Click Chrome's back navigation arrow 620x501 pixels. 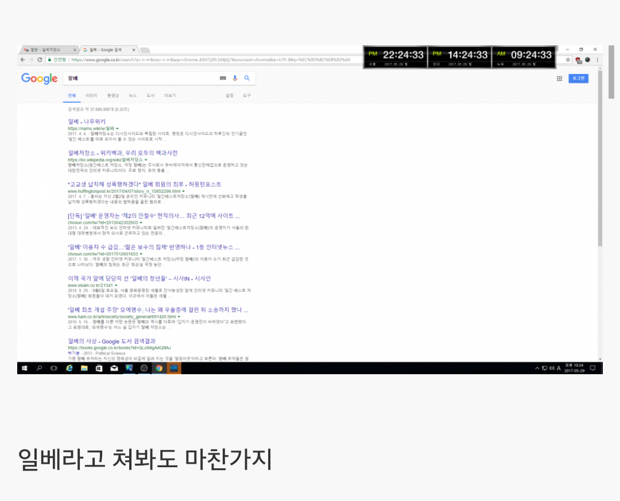[22, 60]
